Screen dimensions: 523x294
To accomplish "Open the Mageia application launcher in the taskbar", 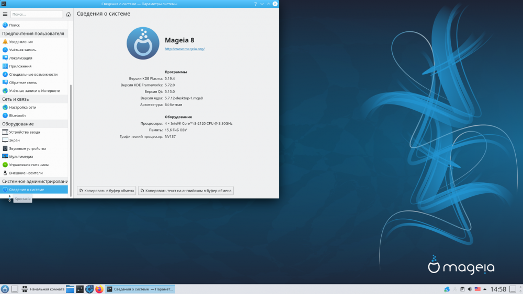I will [x=5, y=289].
